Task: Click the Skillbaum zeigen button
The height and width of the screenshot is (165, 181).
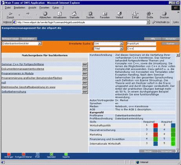Action: click(x=10, y=39)
